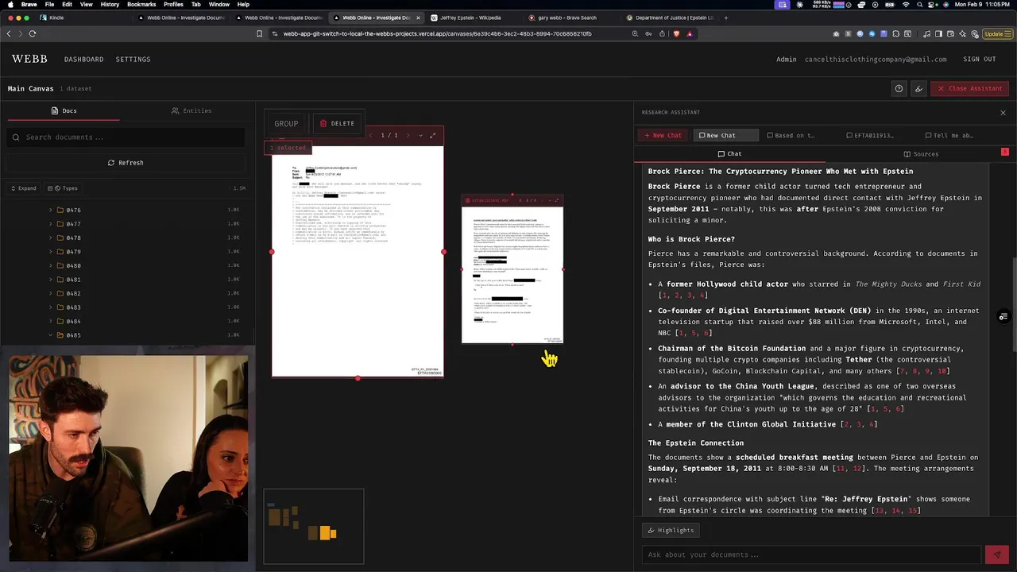Image resolution: width=1017 pixels, height=572 pixels.
Task: Expand folder 0477
Action: point(51,224)
